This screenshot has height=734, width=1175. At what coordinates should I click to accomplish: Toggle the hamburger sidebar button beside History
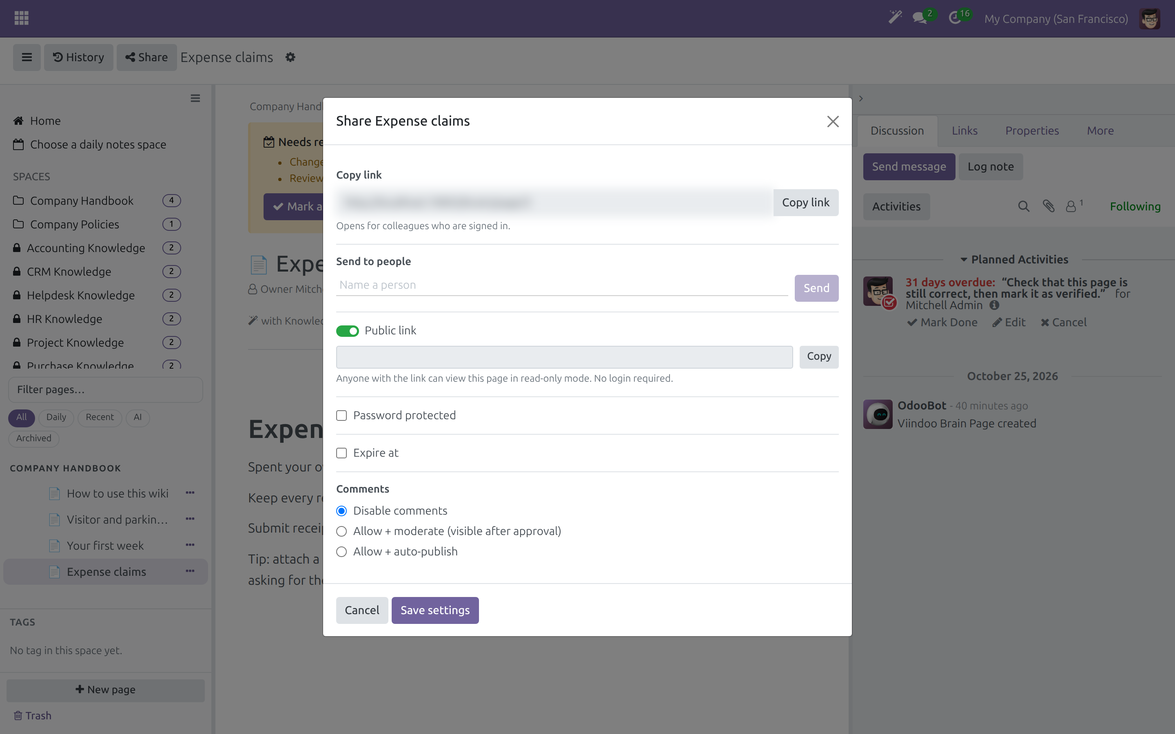[x=27, y=57]
